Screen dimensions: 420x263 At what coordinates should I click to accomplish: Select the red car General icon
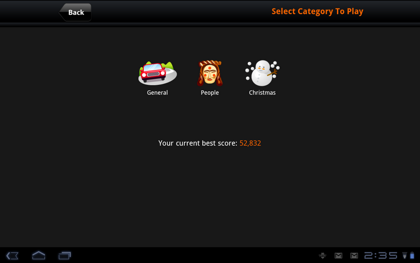click(x=157, y=73)
